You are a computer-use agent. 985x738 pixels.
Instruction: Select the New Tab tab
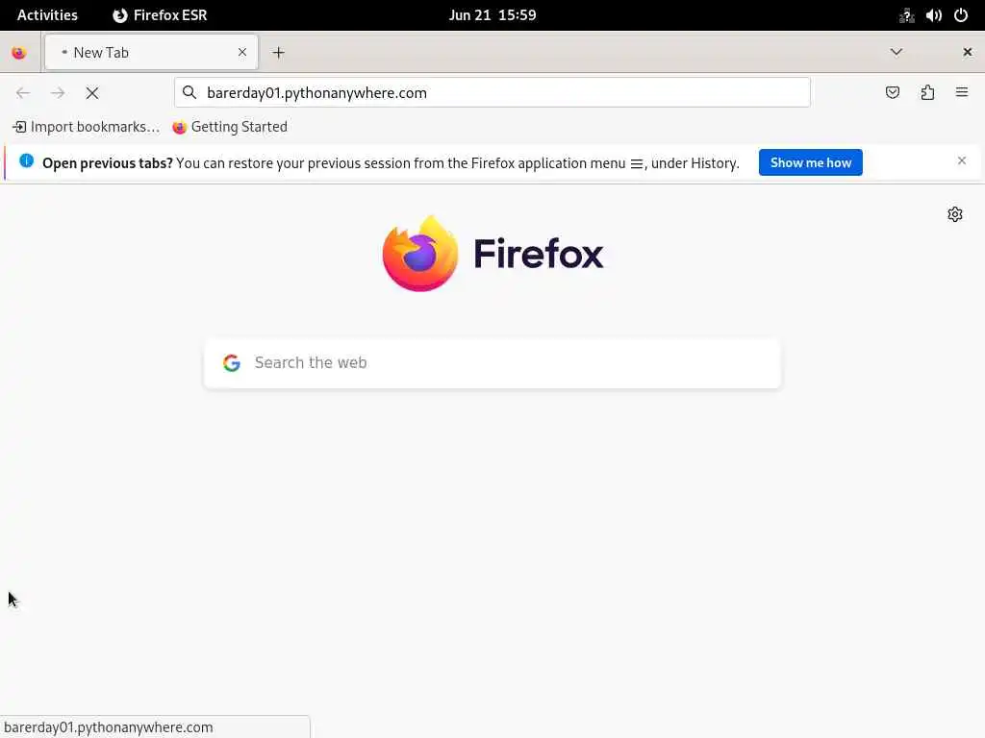151,52
